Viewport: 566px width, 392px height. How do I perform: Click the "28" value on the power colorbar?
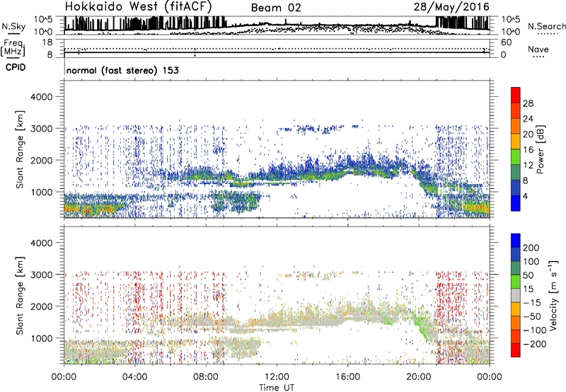(528, 103)
